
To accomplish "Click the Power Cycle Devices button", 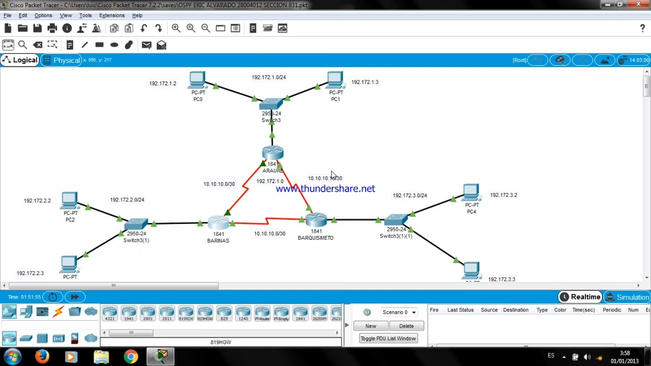I will (x=53, y=297).
